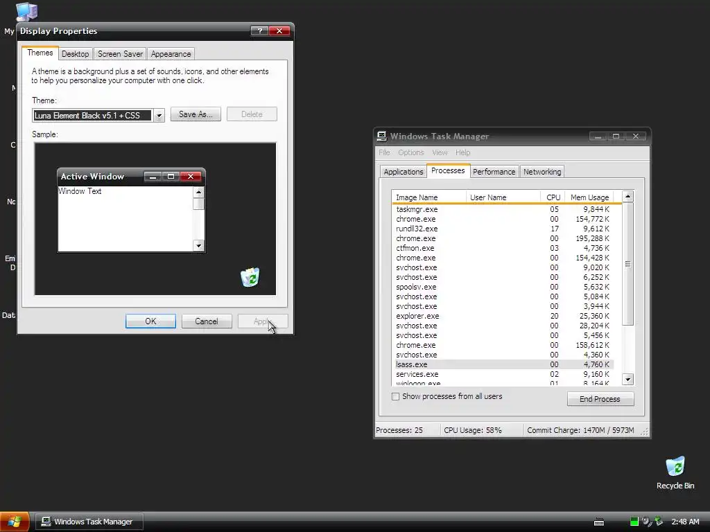Click sample window scroll down arrow
Screen dimensions: 710x532
click(x=198, y=246)
